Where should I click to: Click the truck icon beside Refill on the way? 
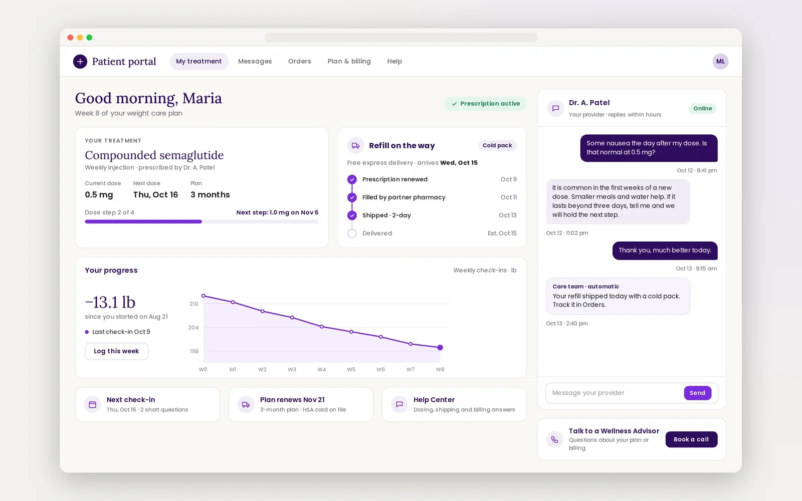355,146
